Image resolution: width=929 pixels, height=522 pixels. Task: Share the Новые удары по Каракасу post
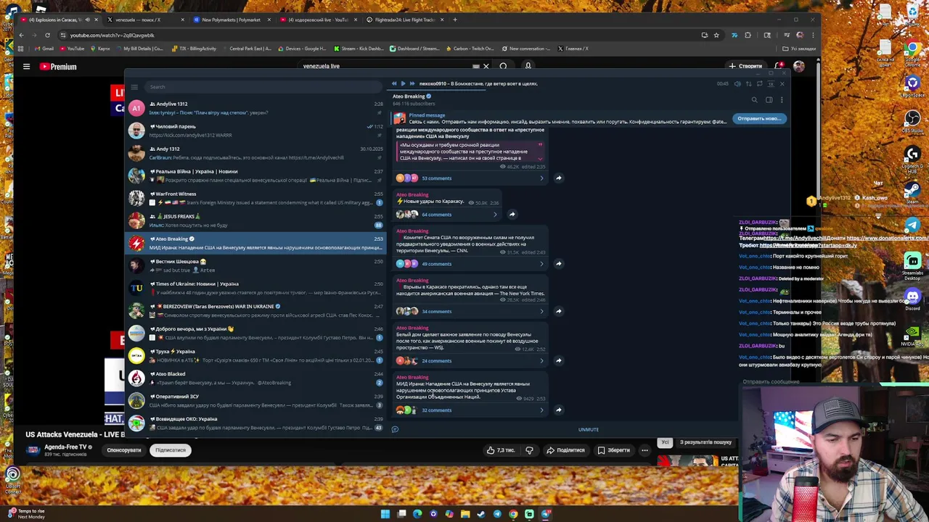click(512, 214)
